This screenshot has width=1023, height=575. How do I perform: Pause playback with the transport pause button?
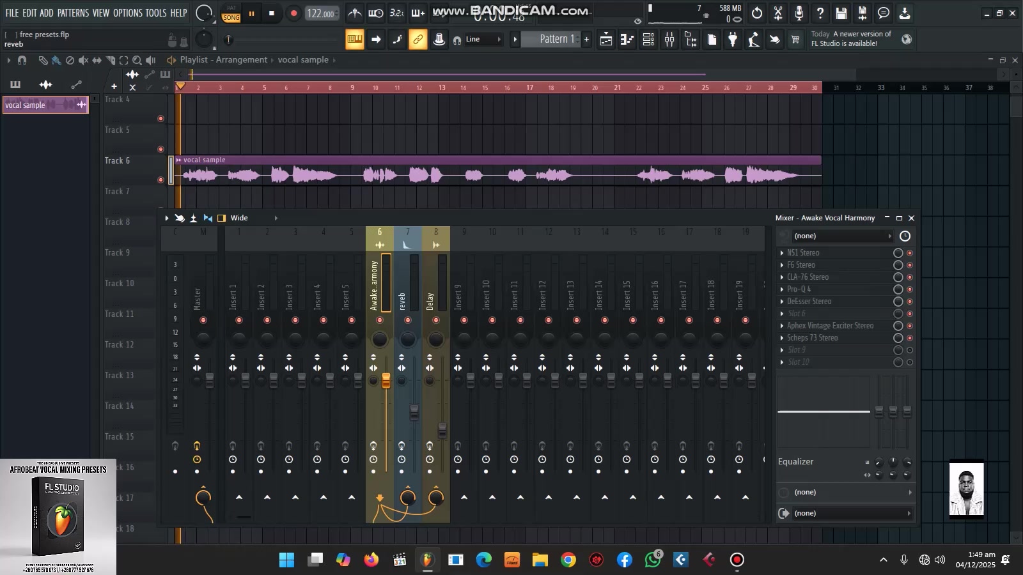(x=251, y=13)
